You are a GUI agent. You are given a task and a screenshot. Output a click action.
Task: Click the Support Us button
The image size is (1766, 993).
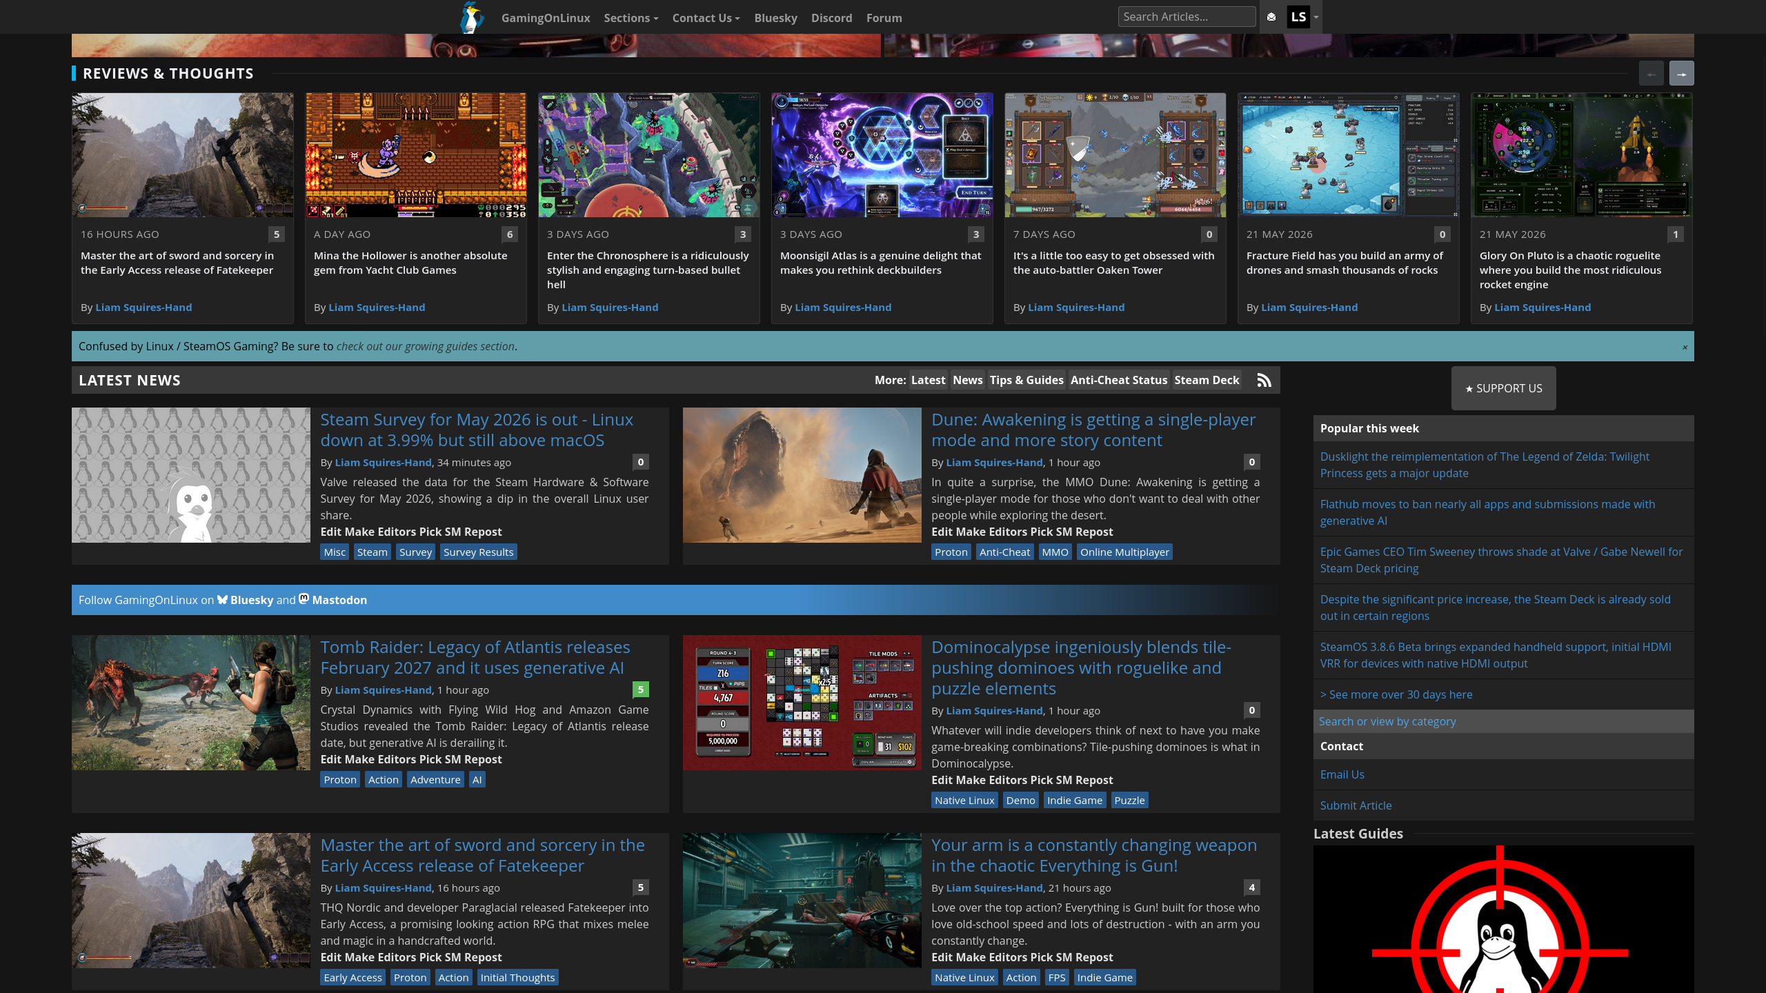(x=1503, y=388)
